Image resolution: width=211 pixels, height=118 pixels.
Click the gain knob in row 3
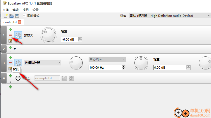[141, 63]
